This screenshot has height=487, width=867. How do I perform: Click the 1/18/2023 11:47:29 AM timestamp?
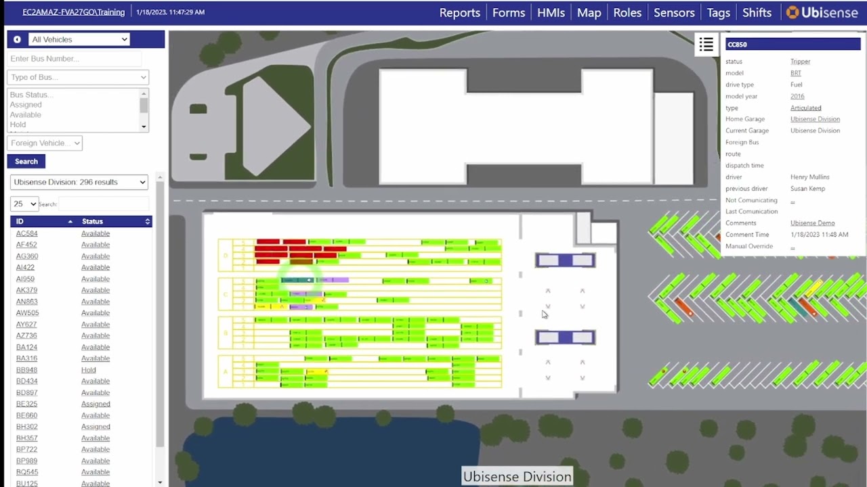pos(170,12)
